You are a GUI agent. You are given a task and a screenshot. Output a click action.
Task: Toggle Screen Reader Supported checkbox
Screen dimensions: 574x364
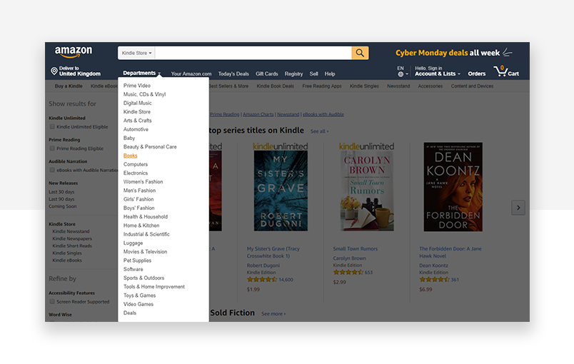click(52, 301)
